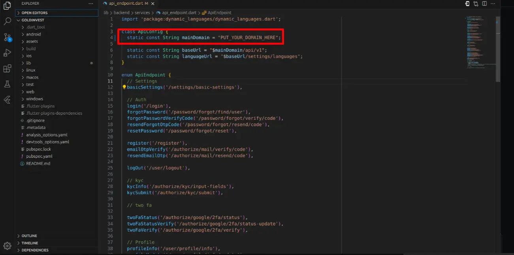This screenshot has height=255, width=514.
Task: Select the api_endpoint.dart editor tab
Action: [x=125, y=4]
